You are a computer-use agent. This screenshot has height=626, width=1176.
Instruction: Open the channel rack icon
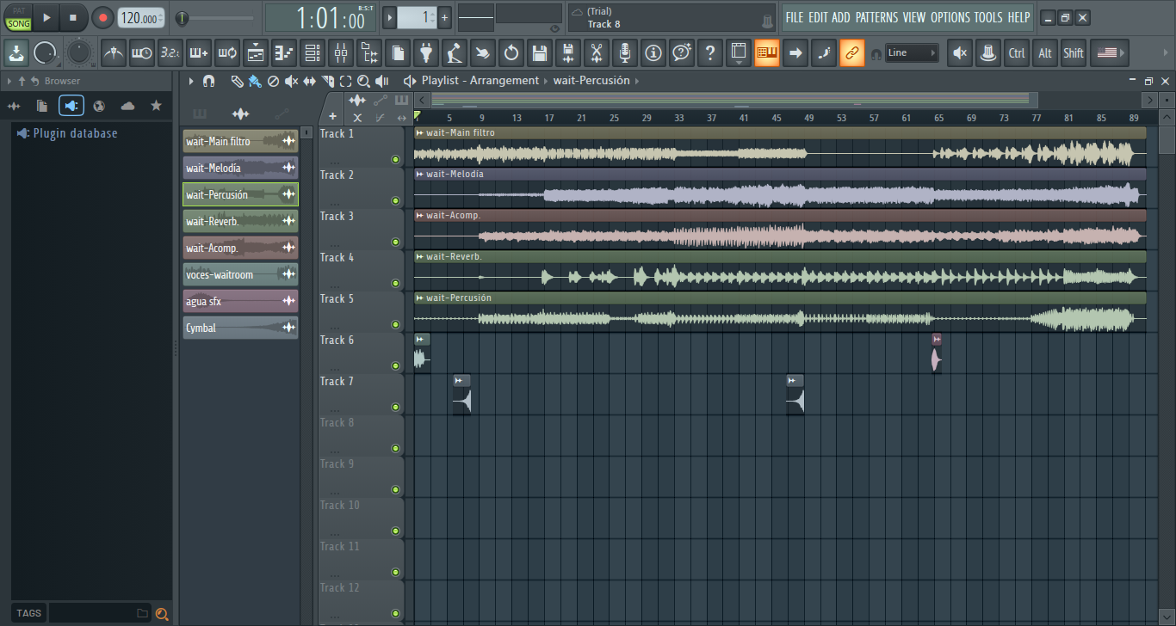(312, 53)
